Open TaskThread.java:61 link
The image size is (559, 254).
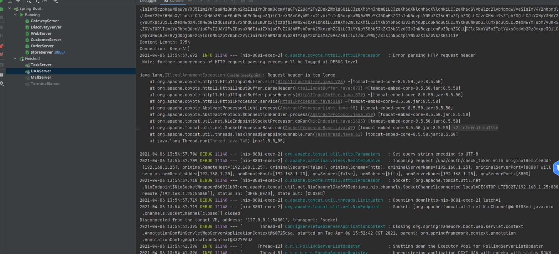338,135
